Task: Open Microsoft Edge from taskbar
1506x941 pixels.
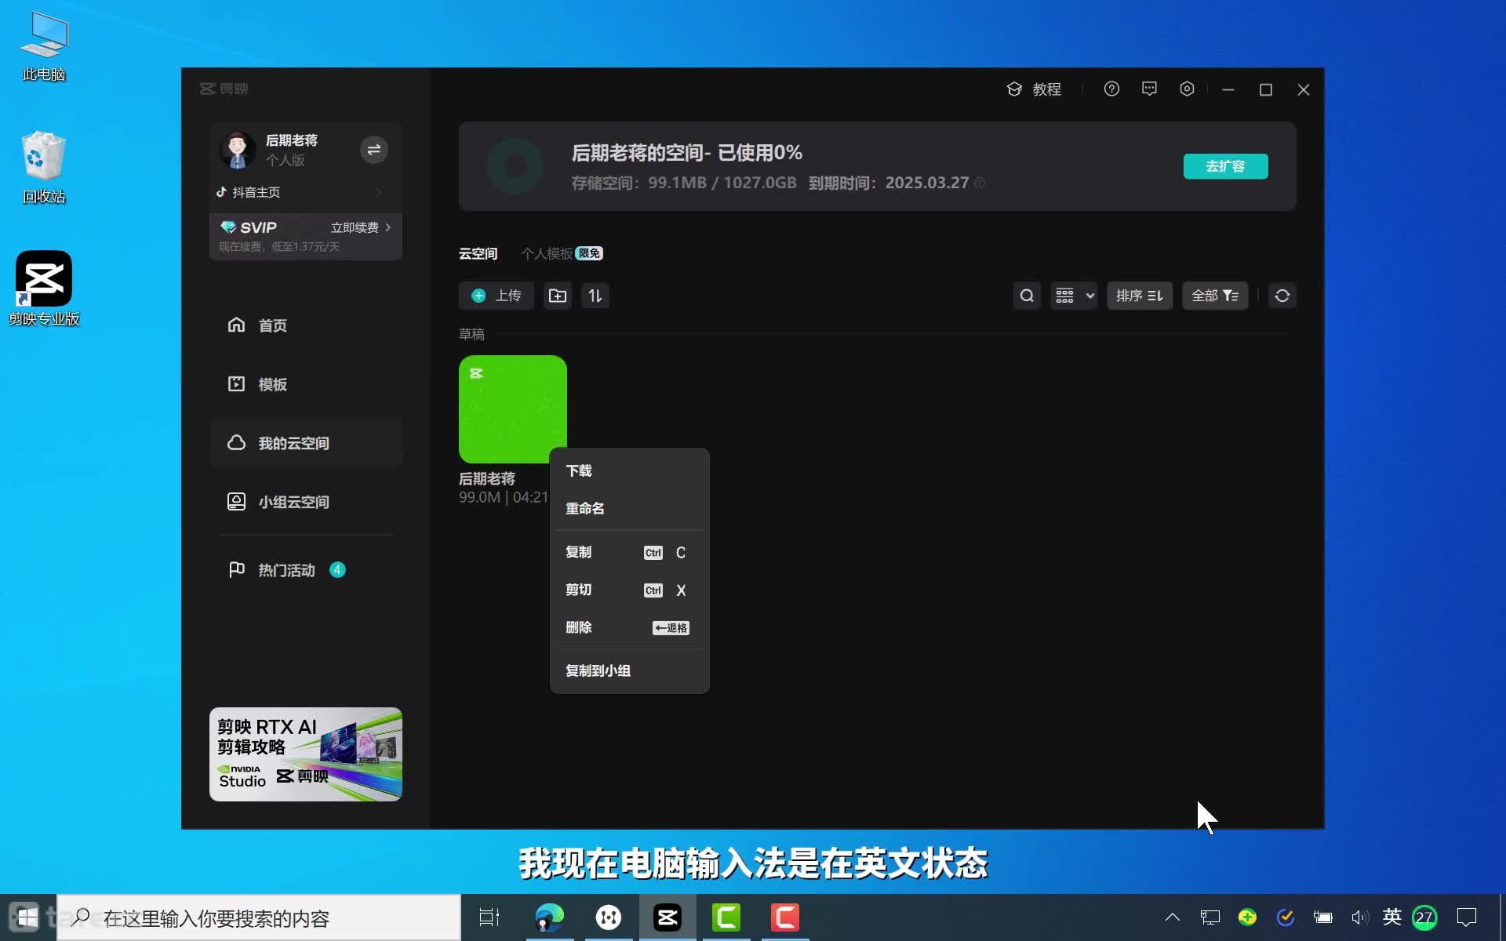Action: tap(549, 917)
